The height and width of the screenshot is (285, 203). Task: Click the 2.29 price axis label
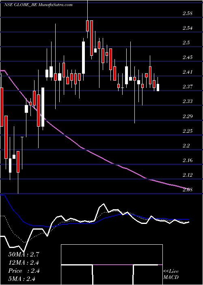coord(188,116)
